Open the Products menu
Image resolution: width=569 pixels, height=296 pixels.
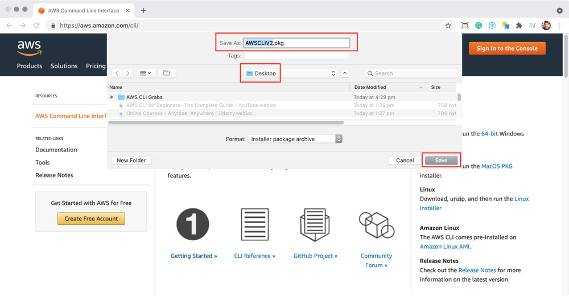click(30, 65)
